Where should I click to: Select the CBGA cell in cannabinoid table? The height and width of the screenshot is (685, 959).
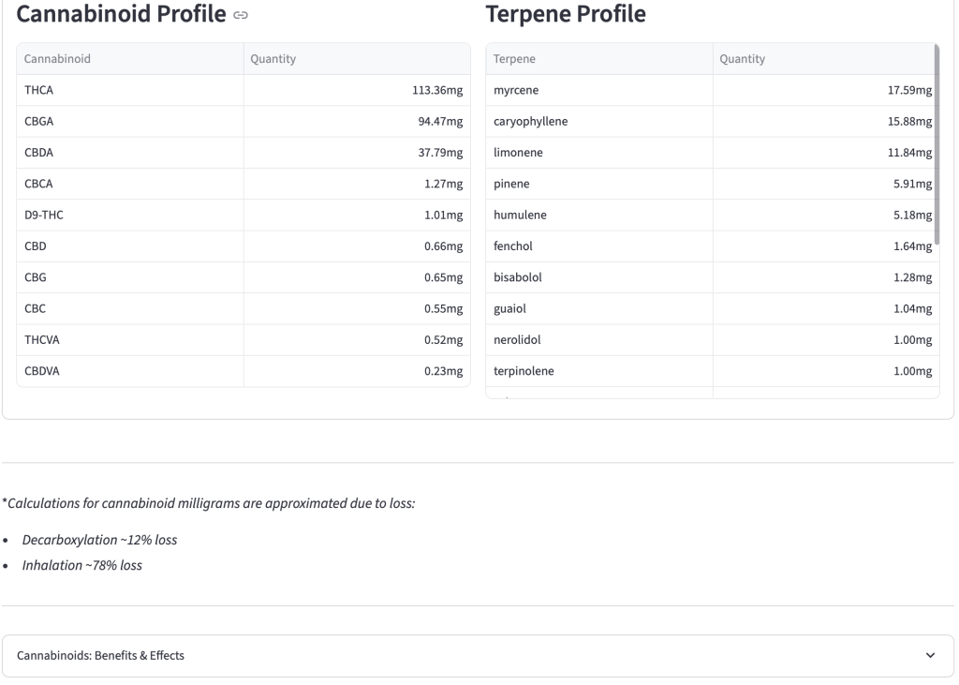130,122
